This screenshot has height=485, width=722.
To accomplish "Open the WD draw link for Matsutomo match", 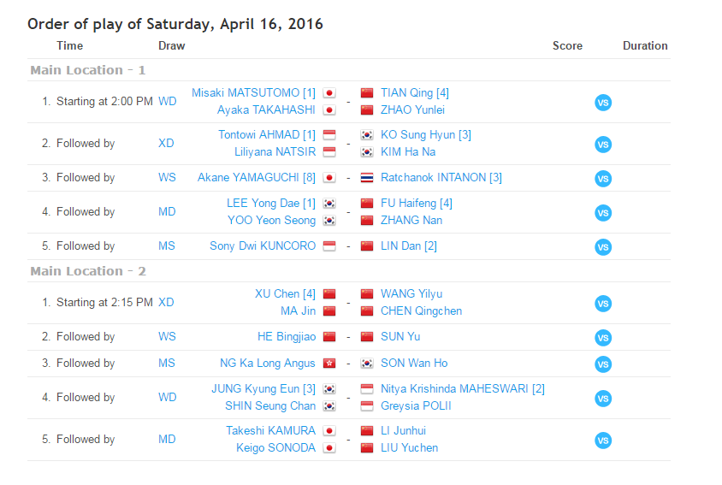I will [x=168, y=101].
